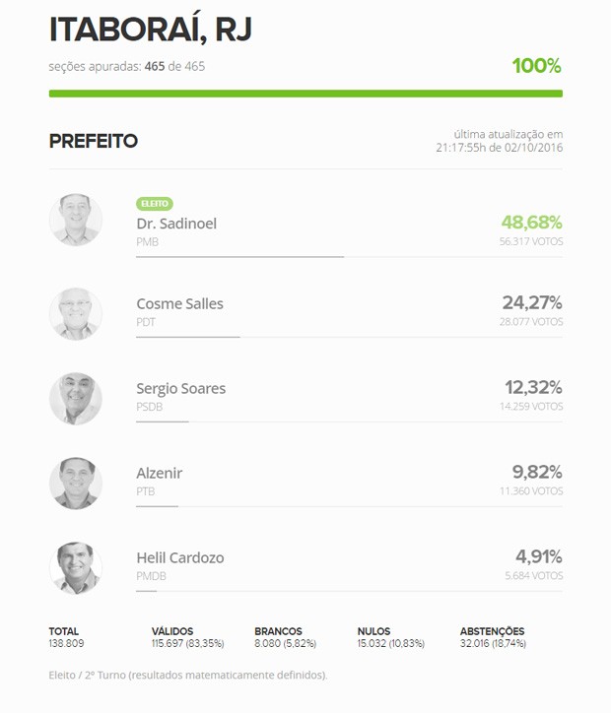The width and height of the screenshot is (611, 713).
Task: Select the Dr. Sadinoel candidate name
Action: point(176,224)
